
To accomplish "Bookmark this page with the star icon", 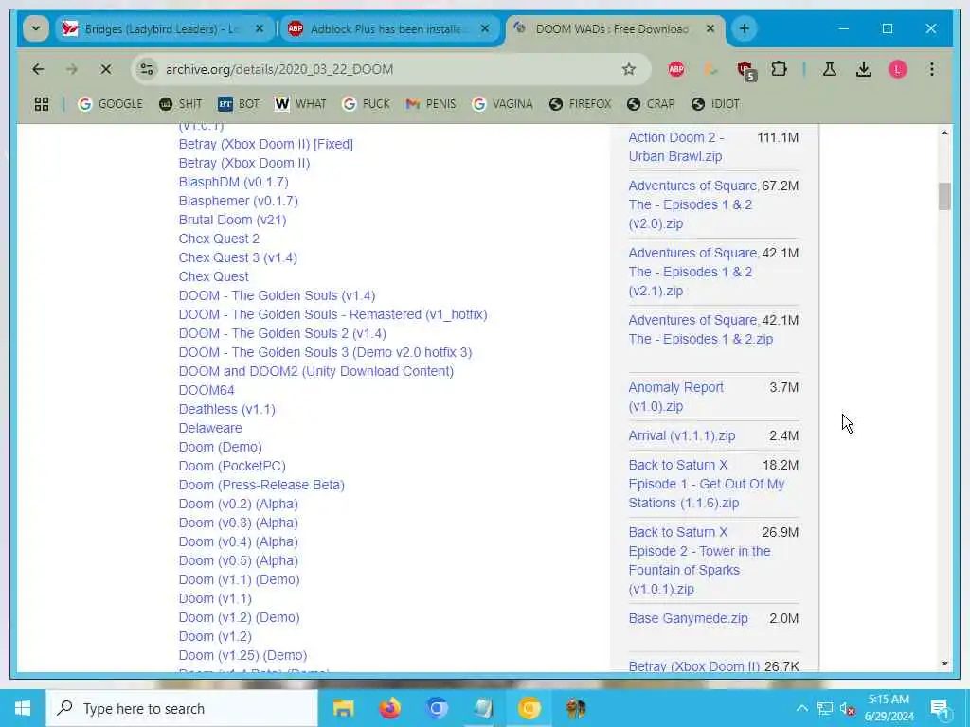I will click(629, 69).
